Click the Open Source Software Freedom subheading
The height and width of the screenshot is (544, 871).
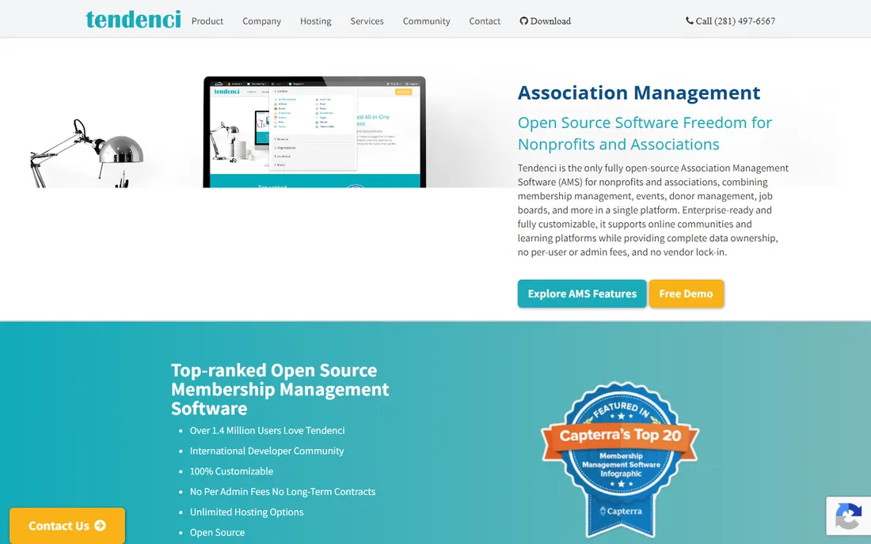(x=645, y=133)
